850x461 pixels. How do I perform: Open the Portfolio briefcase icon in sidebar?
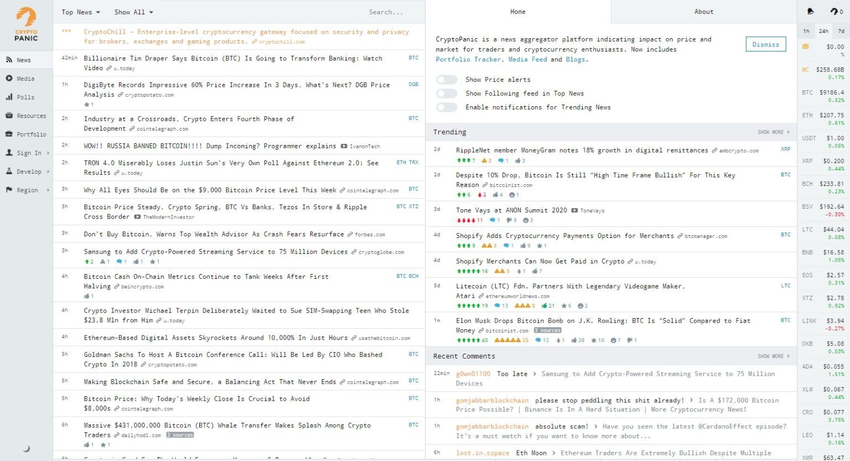pos(9,134)
